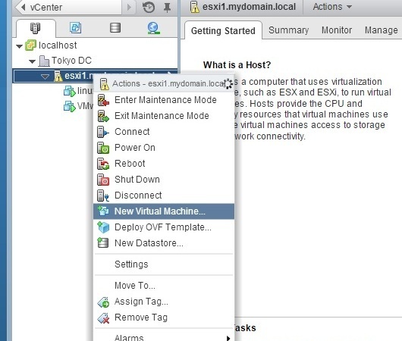Open the Storage view icon
This screenshot has width=402, height=341.
tap(115, 28)
